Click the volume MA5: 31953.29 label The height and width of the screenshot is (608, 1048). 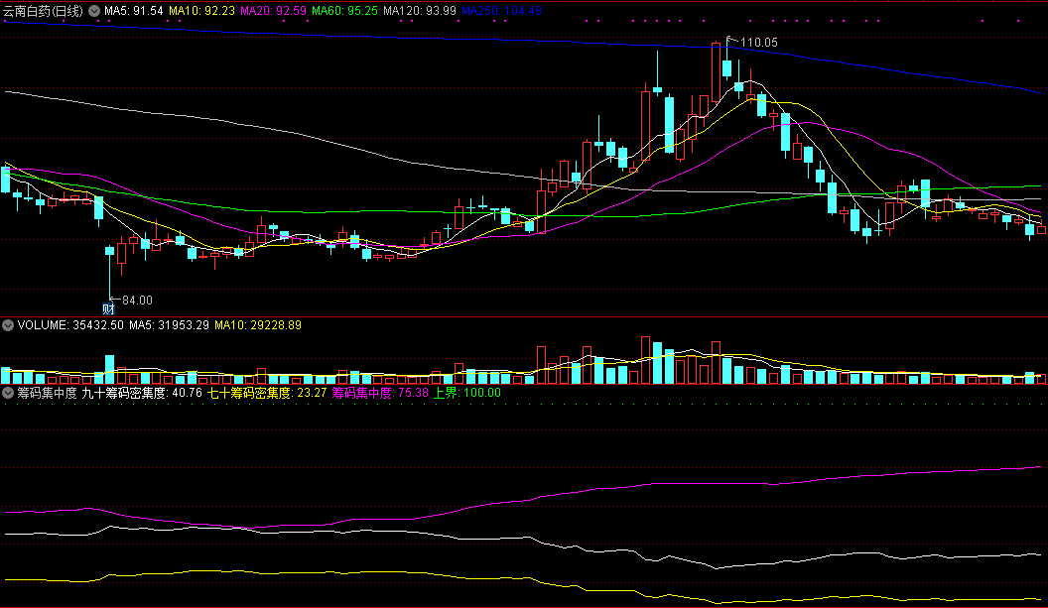pyautogui.click(x=169, y=325)
